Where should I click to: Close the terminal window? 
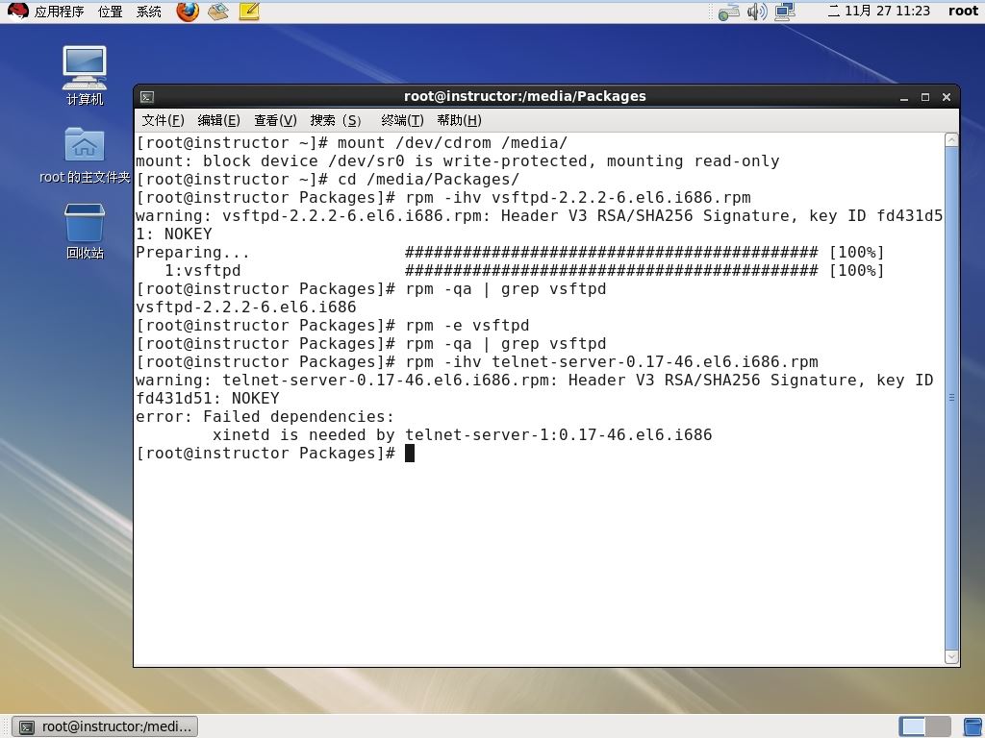(947, 97)
